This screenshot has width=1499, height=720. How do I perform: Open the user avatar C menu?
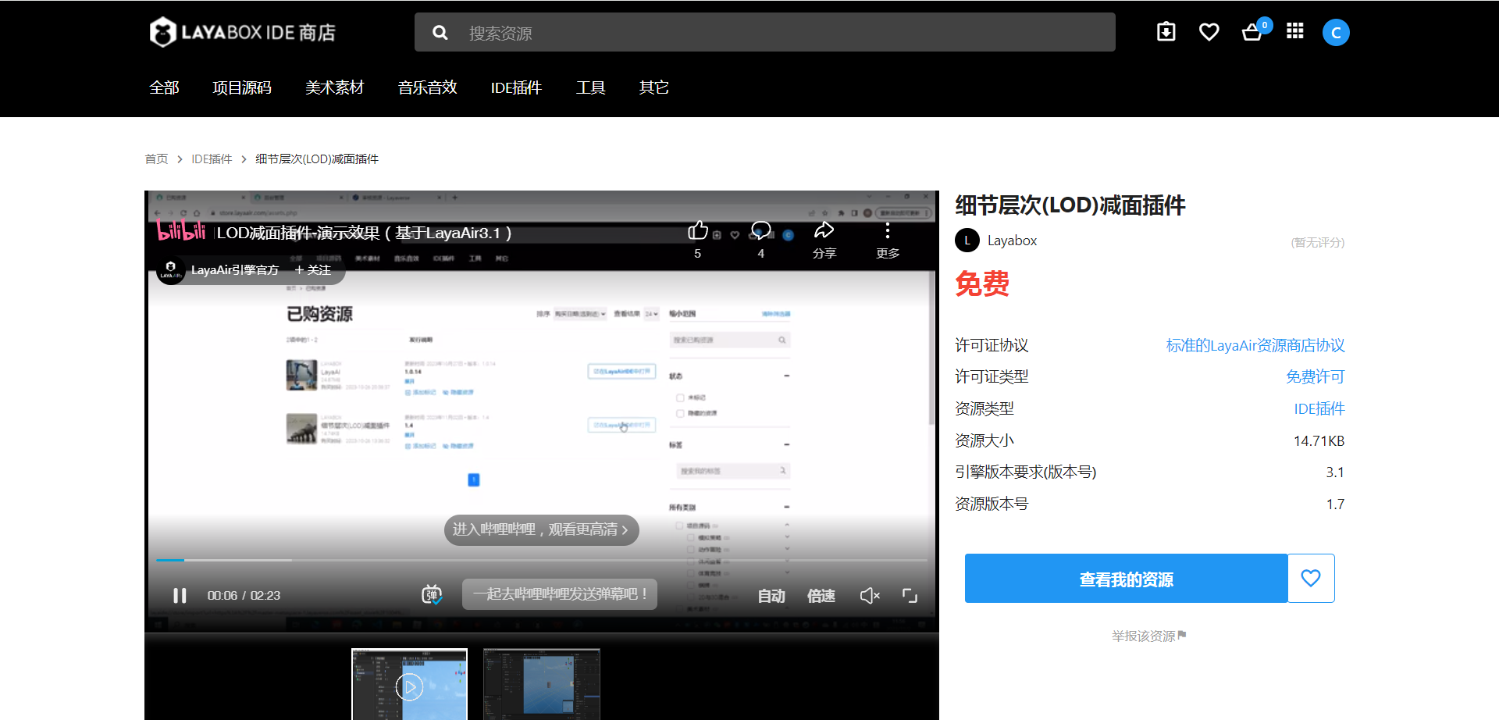1336,32
